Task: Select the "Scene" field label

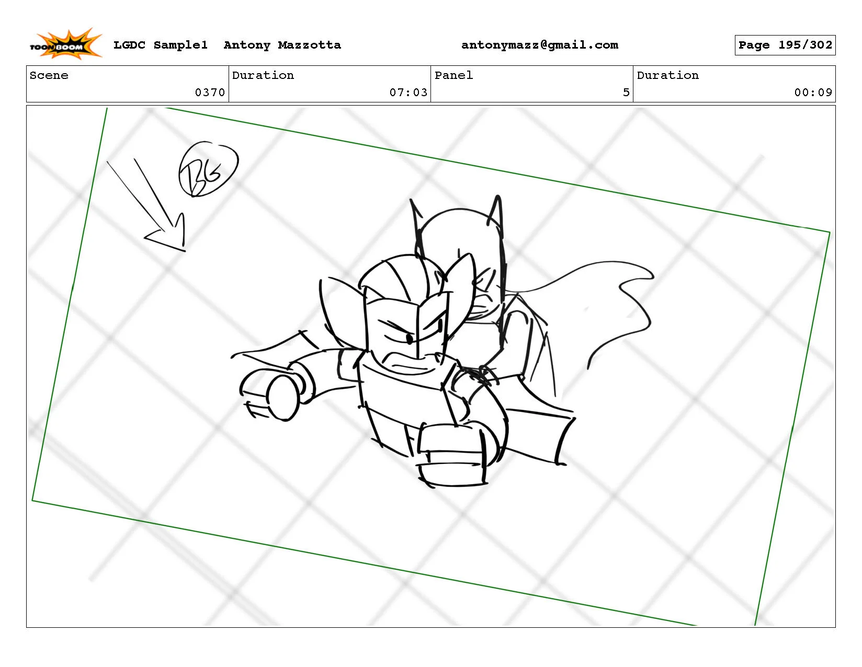Action: [49, 75]
